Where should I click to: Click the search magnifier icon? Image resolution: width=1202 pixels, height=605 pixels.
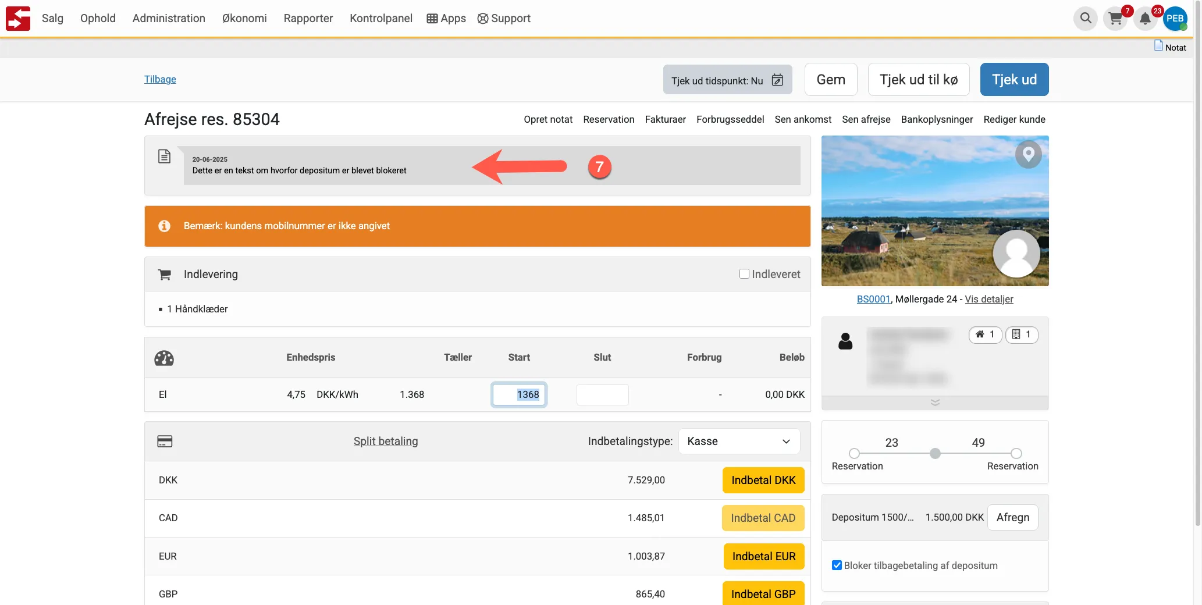[1085, 18]
